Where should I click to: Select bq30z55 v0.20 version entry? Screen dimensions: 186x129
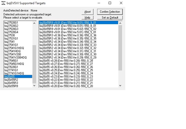(79, 86)
